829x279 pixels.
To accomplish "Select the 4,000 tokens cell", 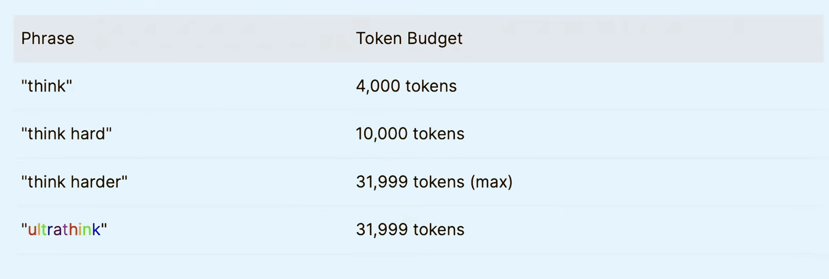I will click(406, 86).
